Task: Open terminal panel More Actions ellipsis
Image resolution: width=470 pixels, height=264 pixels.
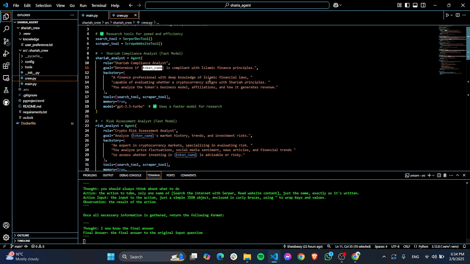Action: [451, 175]
